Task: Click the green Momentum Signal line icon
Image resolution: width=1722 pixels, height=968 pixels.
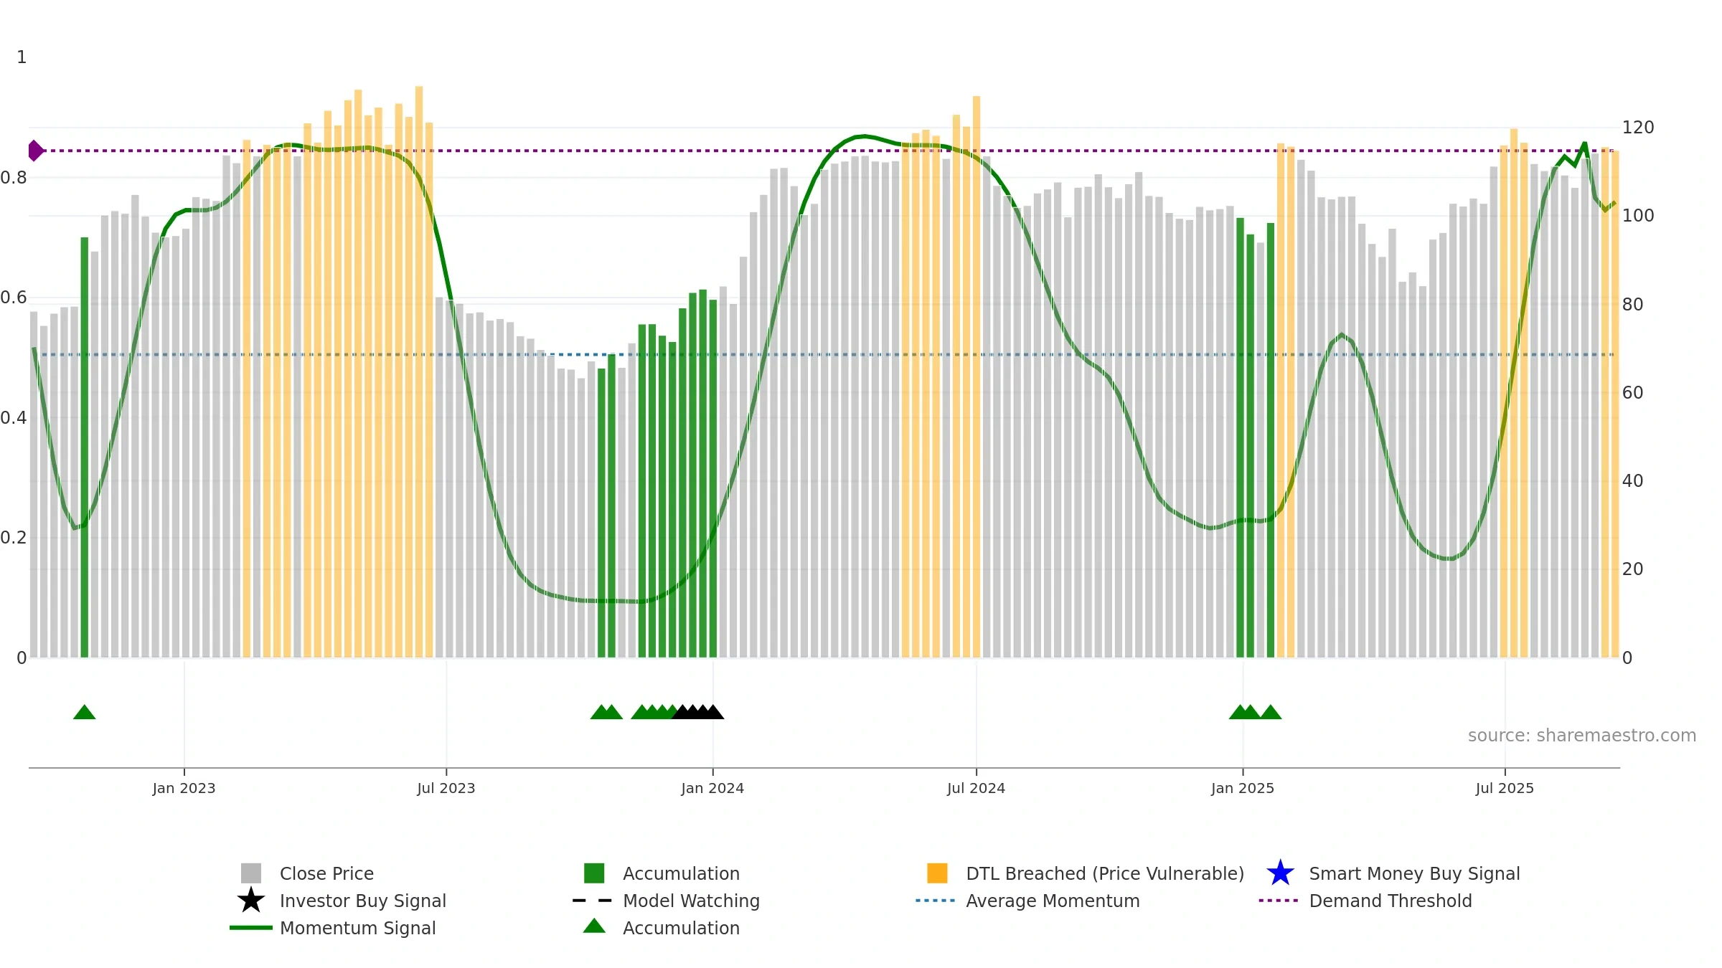Action: point(251,928)
